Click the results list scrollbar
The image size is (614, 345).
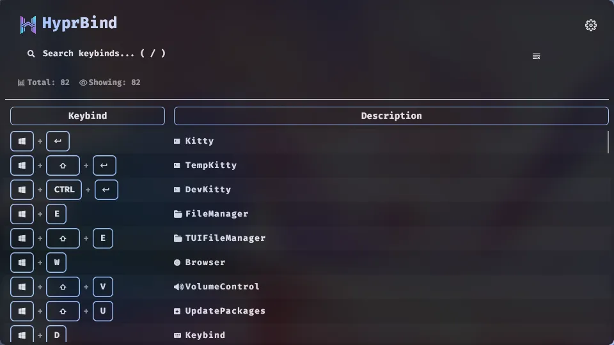pos(608,142)
